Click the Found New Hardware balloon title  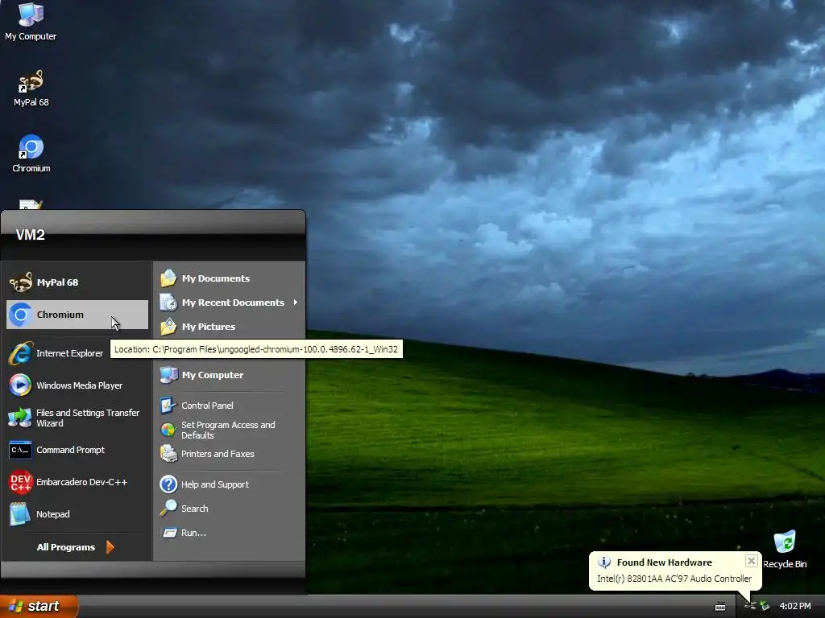point(664,562)
